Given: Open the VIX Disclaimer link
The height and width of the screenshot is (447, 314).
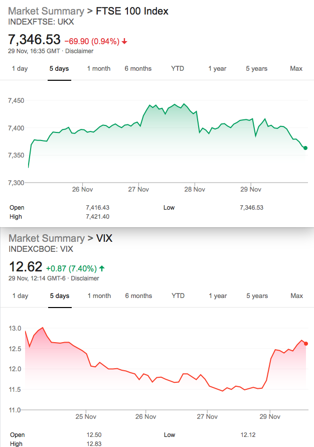Looking at the screenshot, I should [85, 278].
